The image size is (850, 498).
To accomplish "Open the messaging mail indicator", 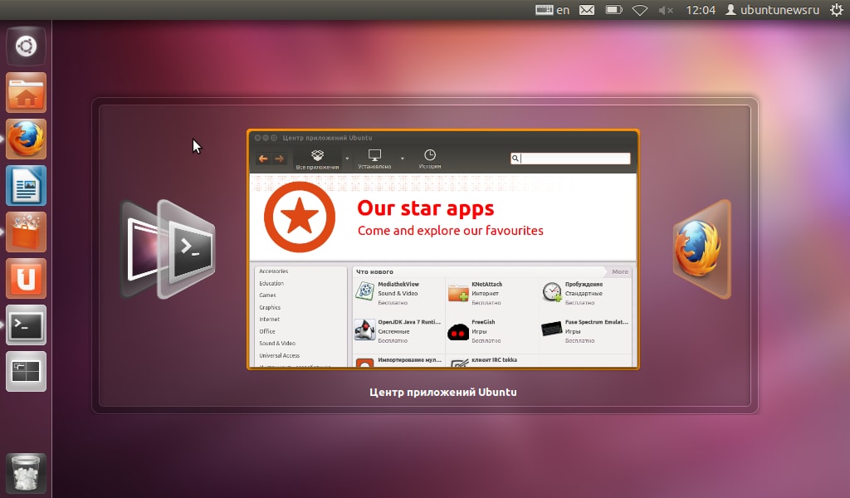I will pos(587,10).
